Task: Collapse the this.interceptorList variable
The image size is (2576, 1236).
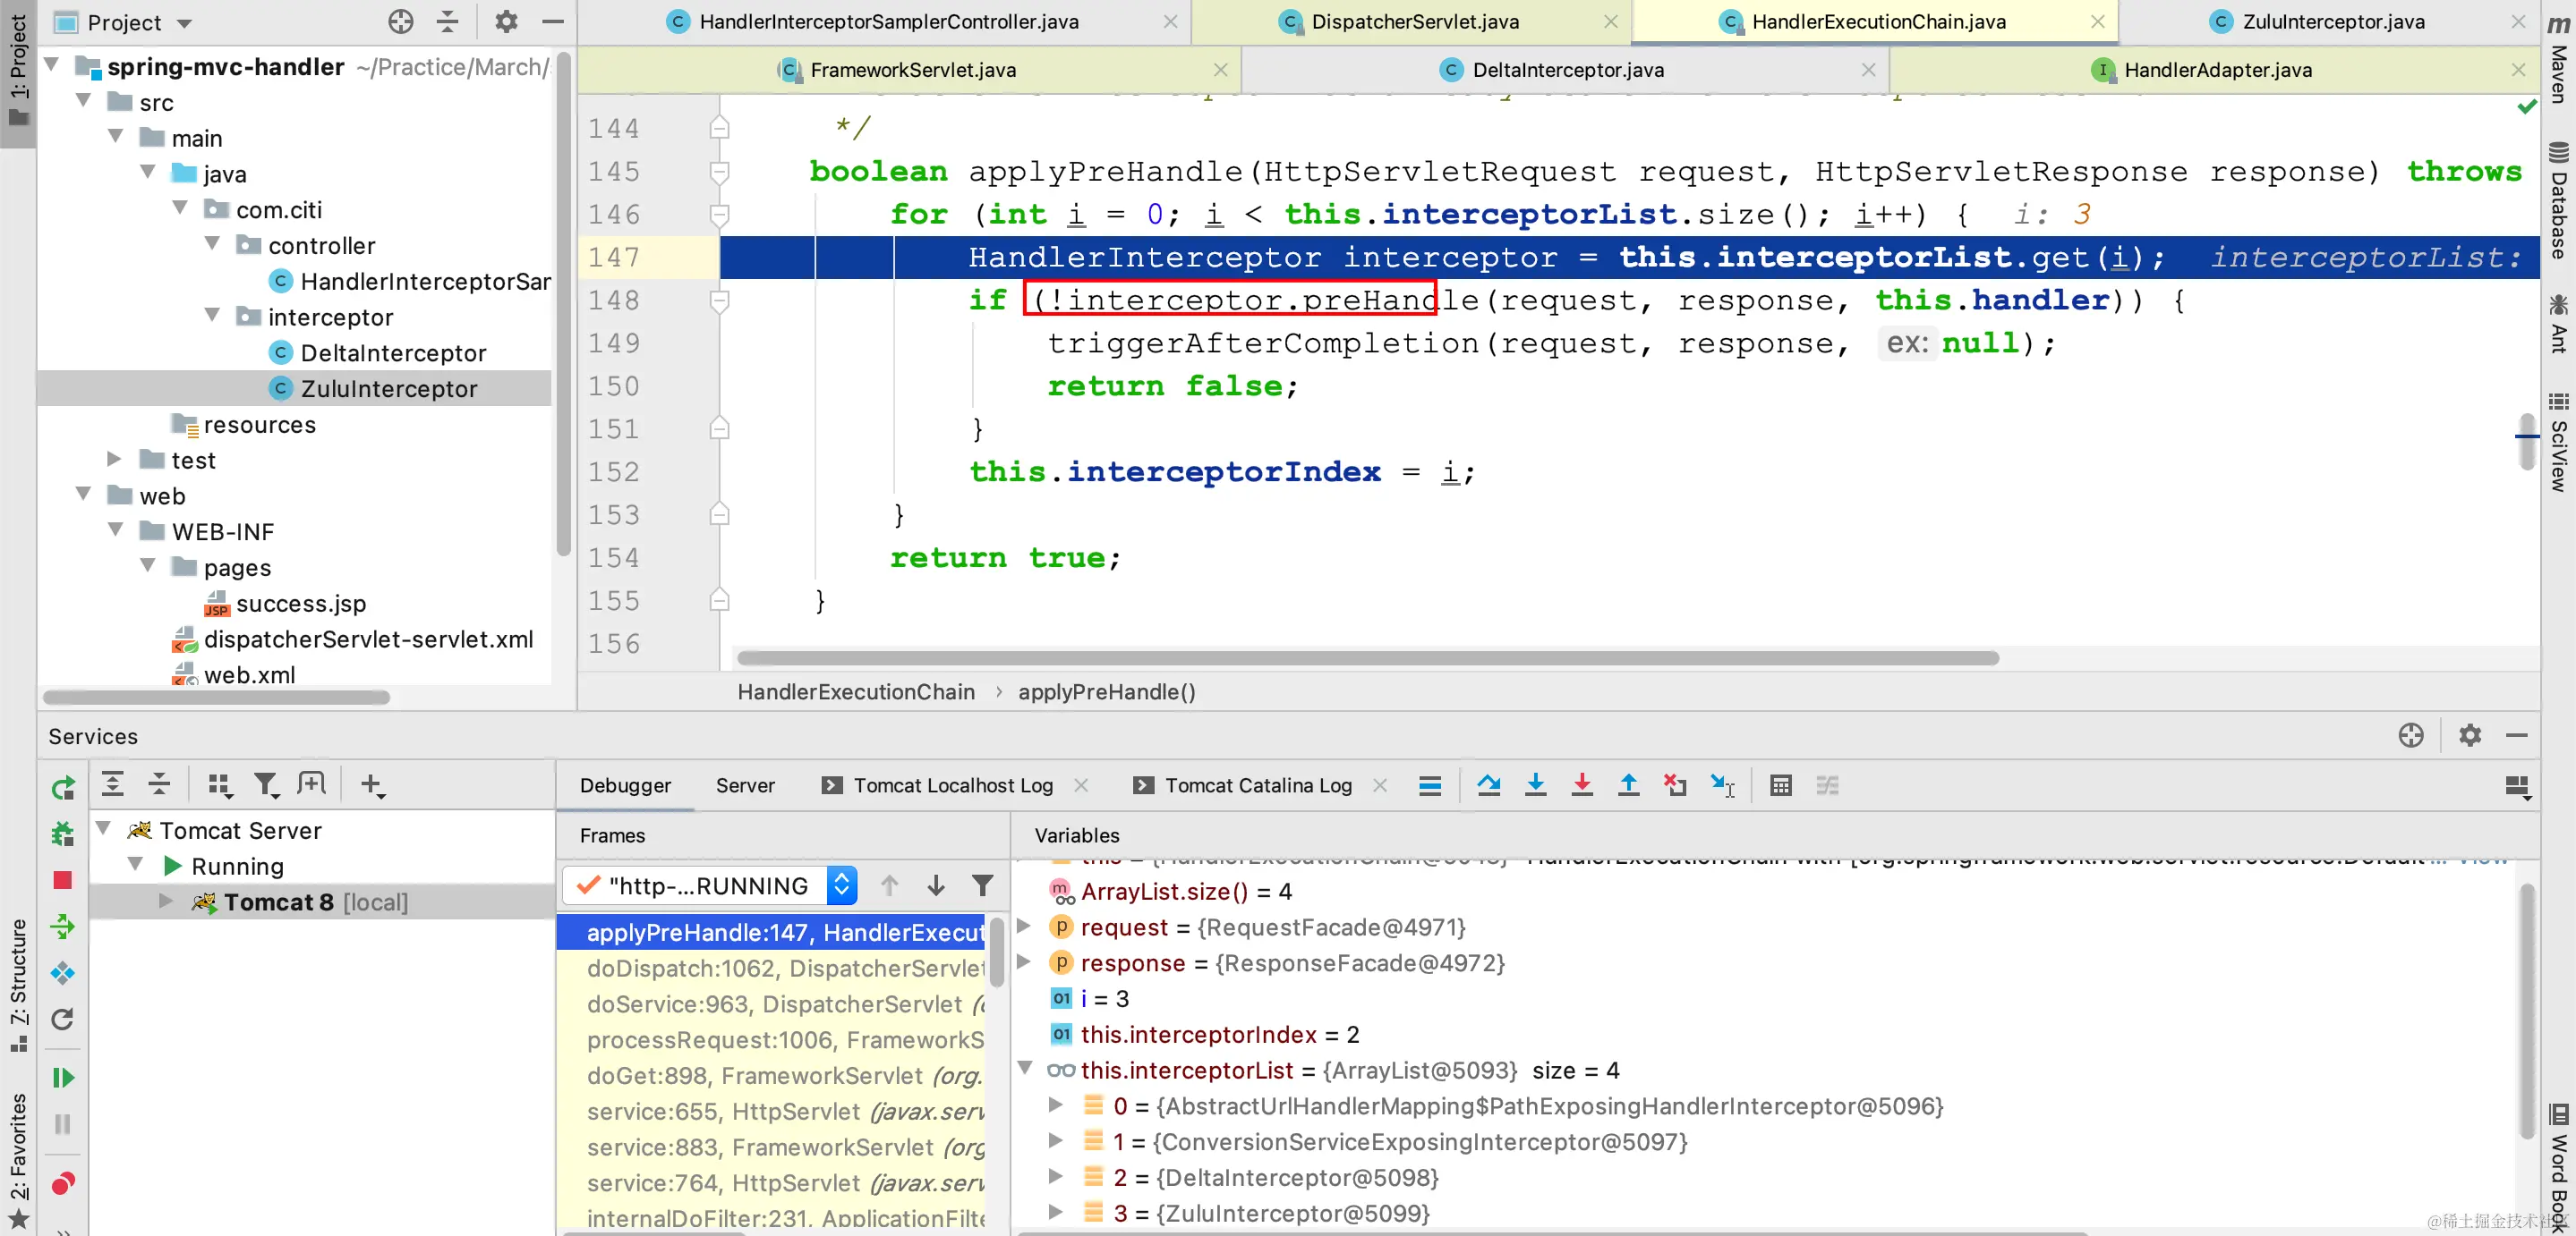Action: pos(1025,1069)
